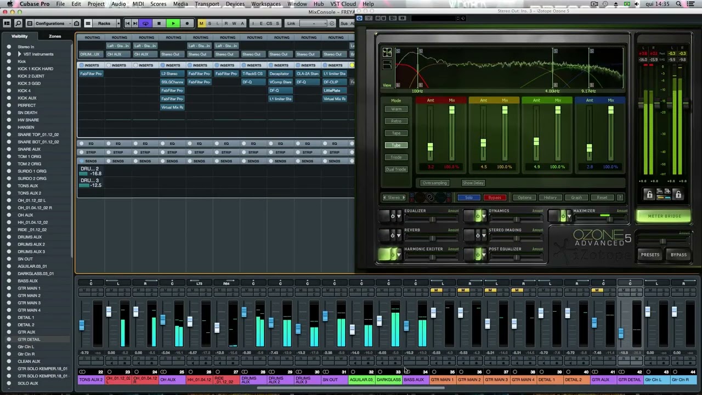Click the Show Delay button

point(473,183)
